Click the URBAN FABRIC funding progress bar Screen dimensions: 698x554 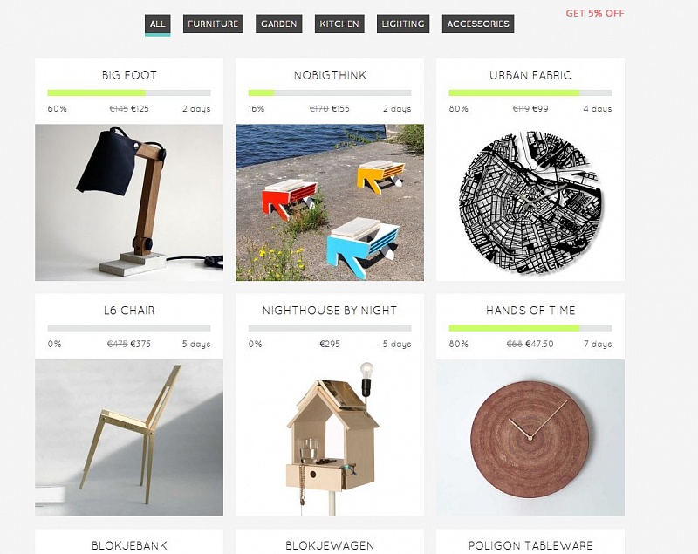coord(530,93)
